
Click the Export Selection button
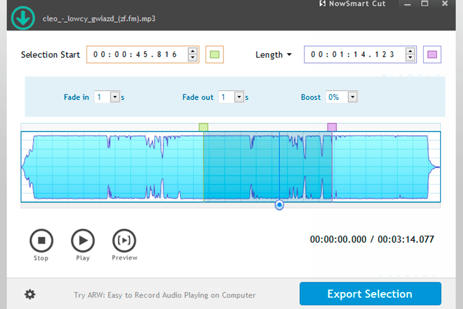point(370,294)
